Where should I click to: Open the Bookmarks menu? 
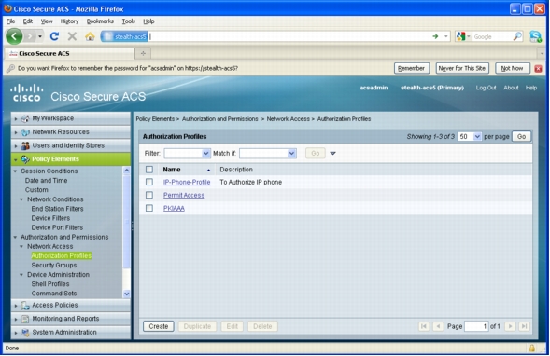100,21
